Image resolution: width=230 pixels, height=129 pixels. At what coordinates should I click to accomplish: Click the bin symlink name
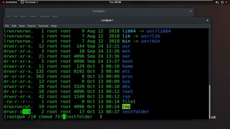(126, 41)
